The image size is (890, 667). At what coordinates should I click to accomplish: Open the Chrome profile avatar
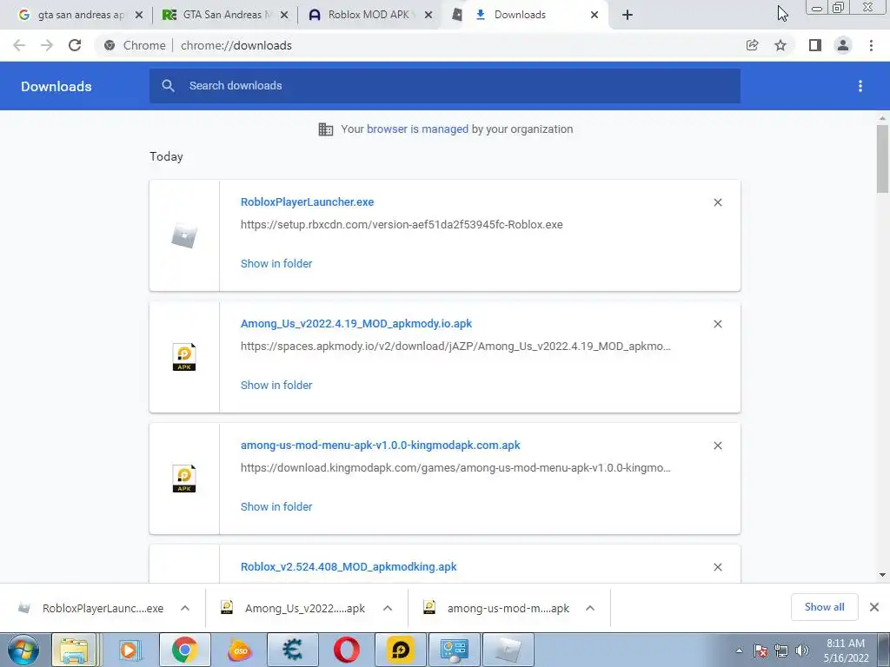[843, 45]
